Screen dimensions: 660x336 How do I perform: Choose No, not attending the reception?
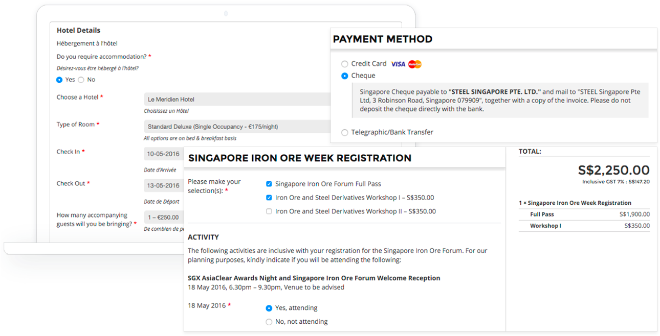(x=269, y=322)
